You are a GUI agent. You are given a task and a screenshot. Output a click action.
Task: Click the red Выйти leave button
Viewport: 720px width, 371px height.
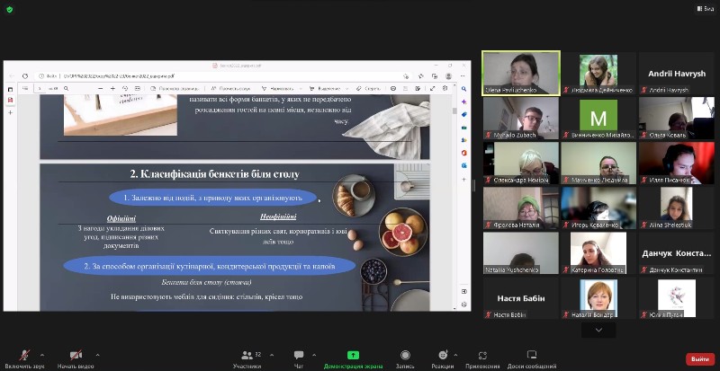(698, 358)
